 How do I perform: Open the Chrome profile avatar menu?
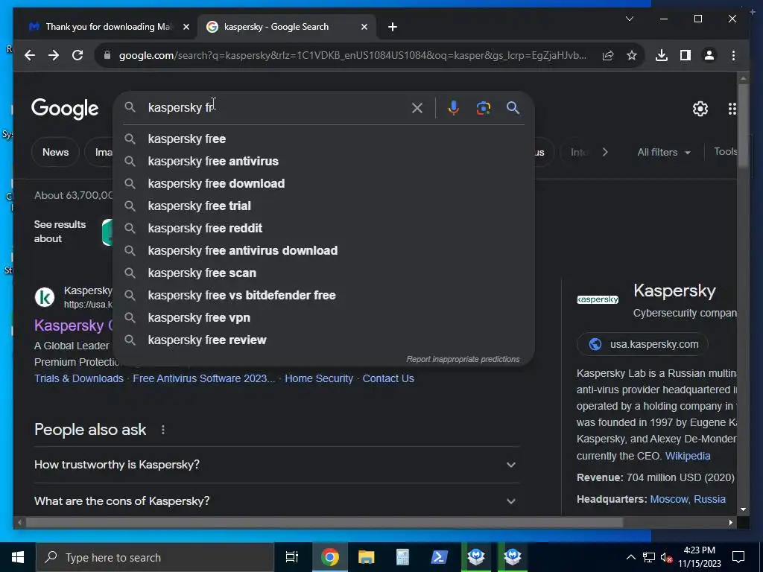(709, 55)
